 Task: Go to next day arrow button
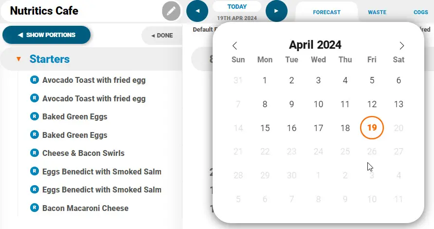(276, 11)
